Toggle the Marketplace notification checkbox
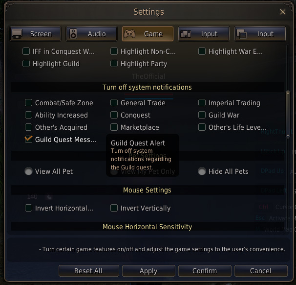The image size is (296, 285). [114, 127]
